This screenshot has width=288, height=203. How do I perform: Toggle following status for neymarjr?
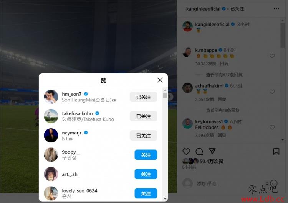[x=144, y=136]
